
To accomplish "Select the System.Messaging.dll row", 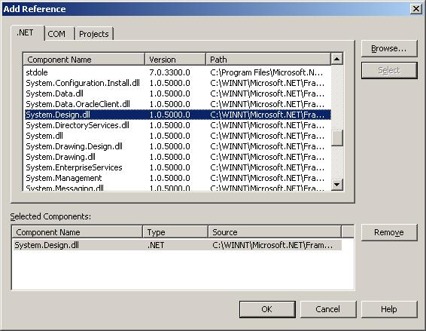I will [178, 187].
